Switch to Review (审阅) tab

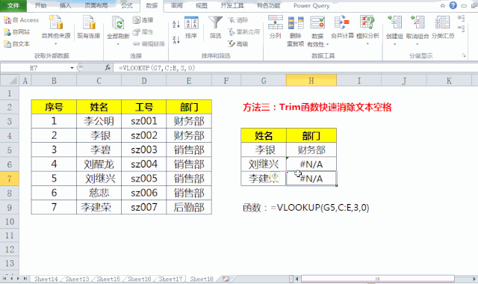(x=177, y=5)
